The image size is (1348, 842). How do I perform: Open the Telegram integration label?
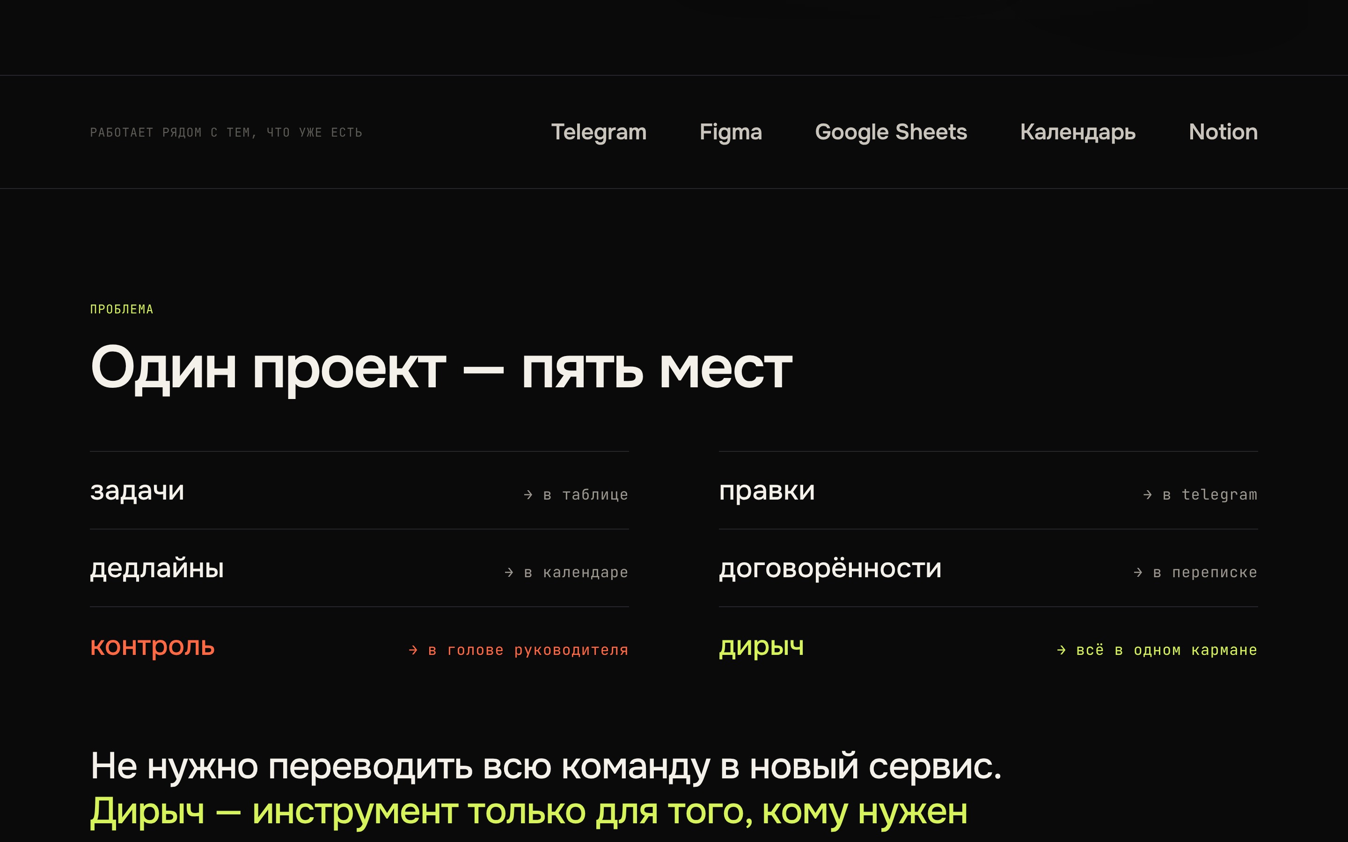[599, 132]
